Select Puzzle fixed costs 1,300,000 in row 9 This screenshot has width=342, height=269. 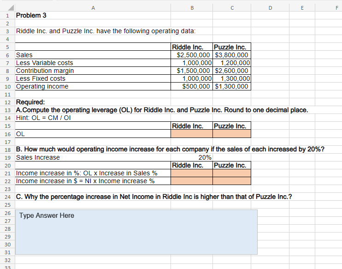coord(232,78)
